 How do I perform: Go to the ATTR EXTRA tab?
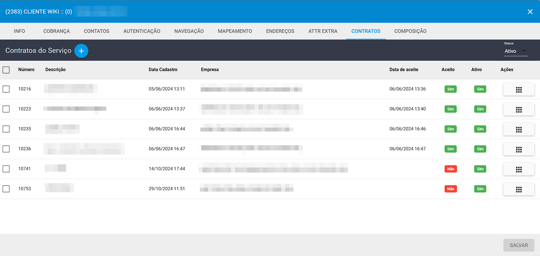click(x=323, y=31)
